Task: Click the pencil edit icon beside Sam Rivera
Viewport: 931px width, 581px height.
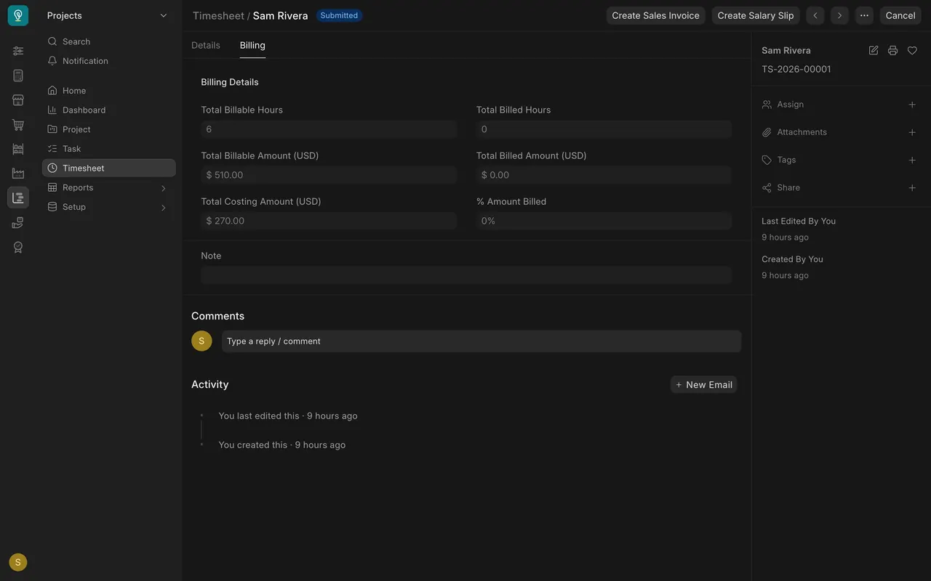Action: (874, 50)
